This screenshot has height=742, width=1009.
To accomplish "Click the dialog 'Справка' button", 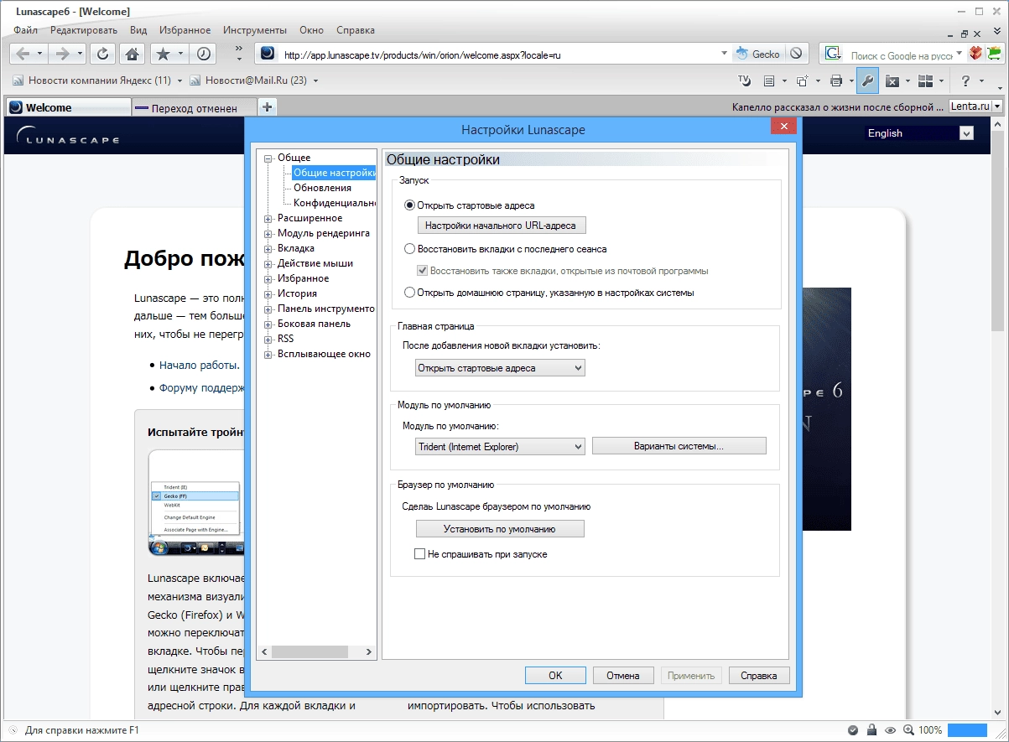I will click(759, 675).
